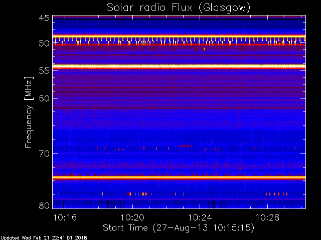Click the isolated orange dot below 50 MHz
Viewport: 321px width, 240px height.
click(x=205, y=49)
